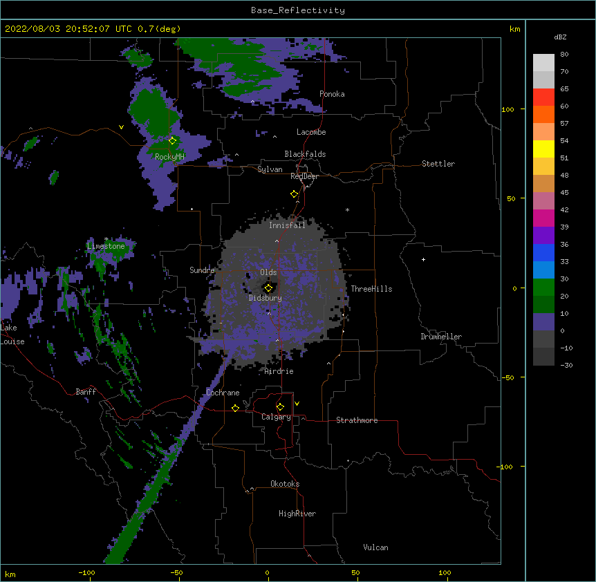The width and height of the screenshot is (596, 582).
Task: Click the yellow v marker northwest of RockyMH
Action: [x=121, y=127]
